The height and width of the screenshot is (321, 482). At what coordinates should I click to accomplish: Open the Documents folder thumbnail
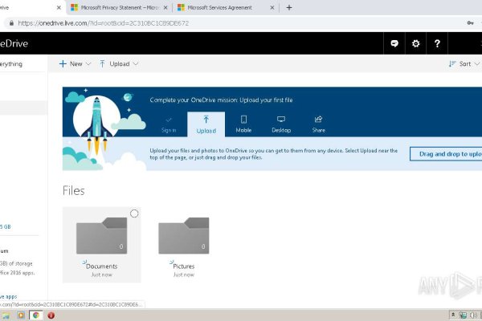(101, 238)
